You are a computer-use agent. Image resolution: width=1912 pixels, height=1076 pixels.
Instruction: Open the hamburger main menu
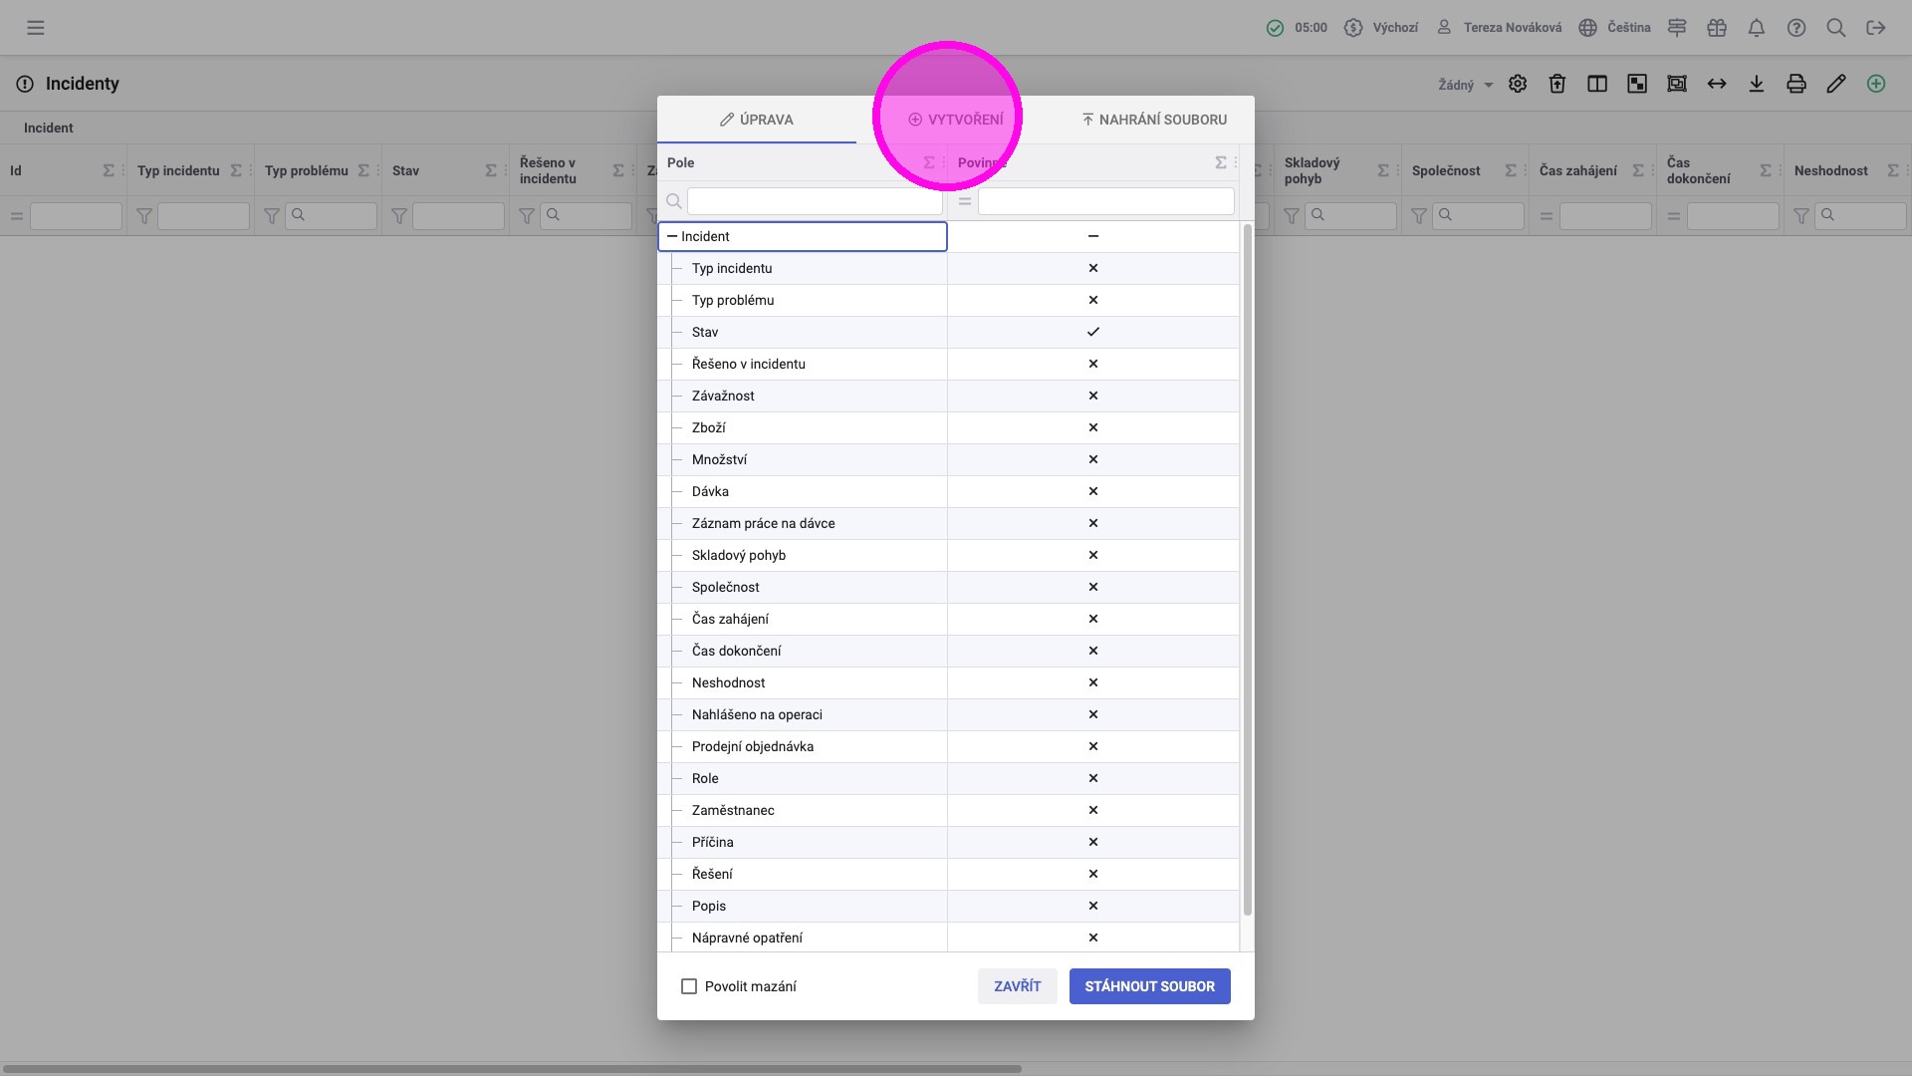pyautogui.click(x=36, y=28)
